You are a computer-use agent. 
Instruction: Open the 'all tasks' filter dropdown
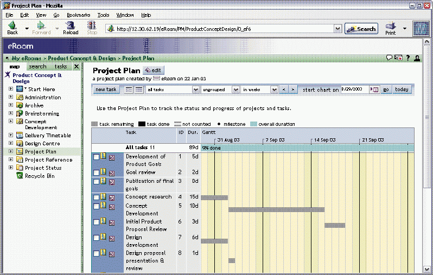(x=170, y=89)
